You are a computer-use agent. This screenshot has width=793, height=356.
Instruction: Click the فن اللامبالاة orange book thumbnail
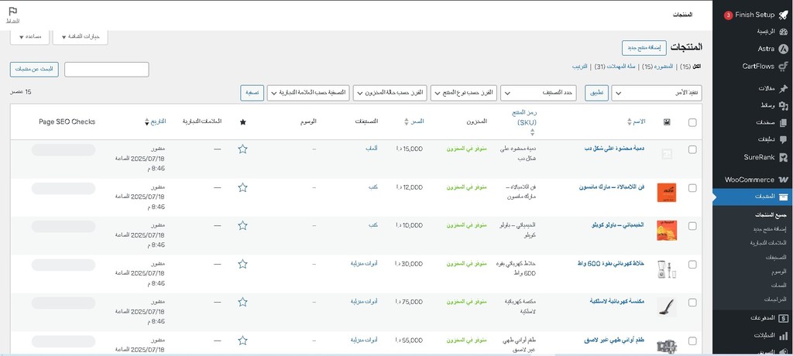tap(667, 193)
